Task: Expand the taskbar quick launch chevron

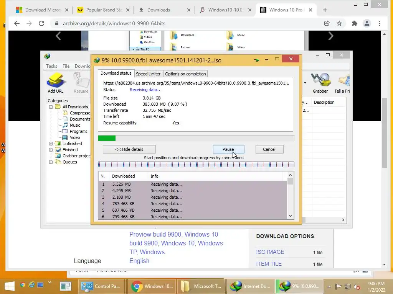Action: pyautogui.click(x=50, y=283)
